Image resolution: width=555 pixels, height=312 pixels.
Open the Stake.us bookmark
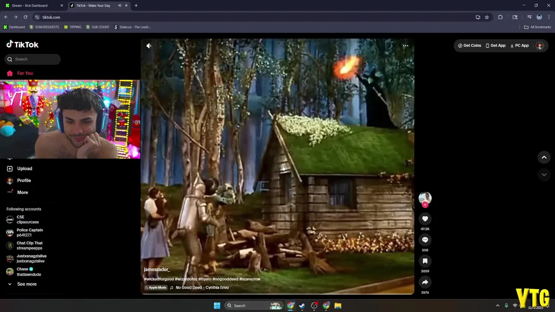click(x=132, y=27)
